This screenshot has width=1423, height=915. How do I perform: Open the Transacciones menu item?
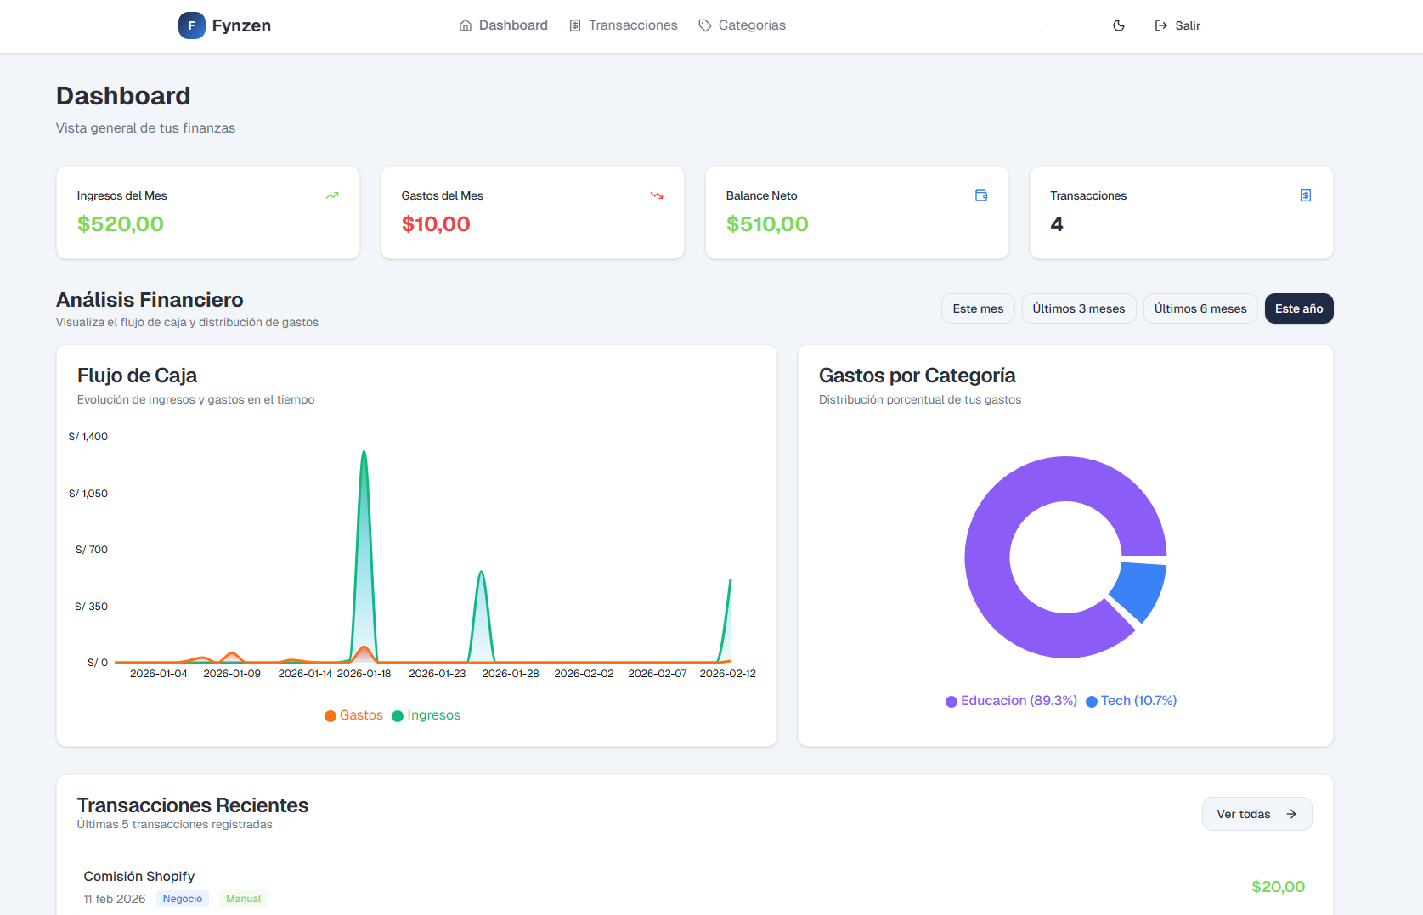(x=624, y=25)
